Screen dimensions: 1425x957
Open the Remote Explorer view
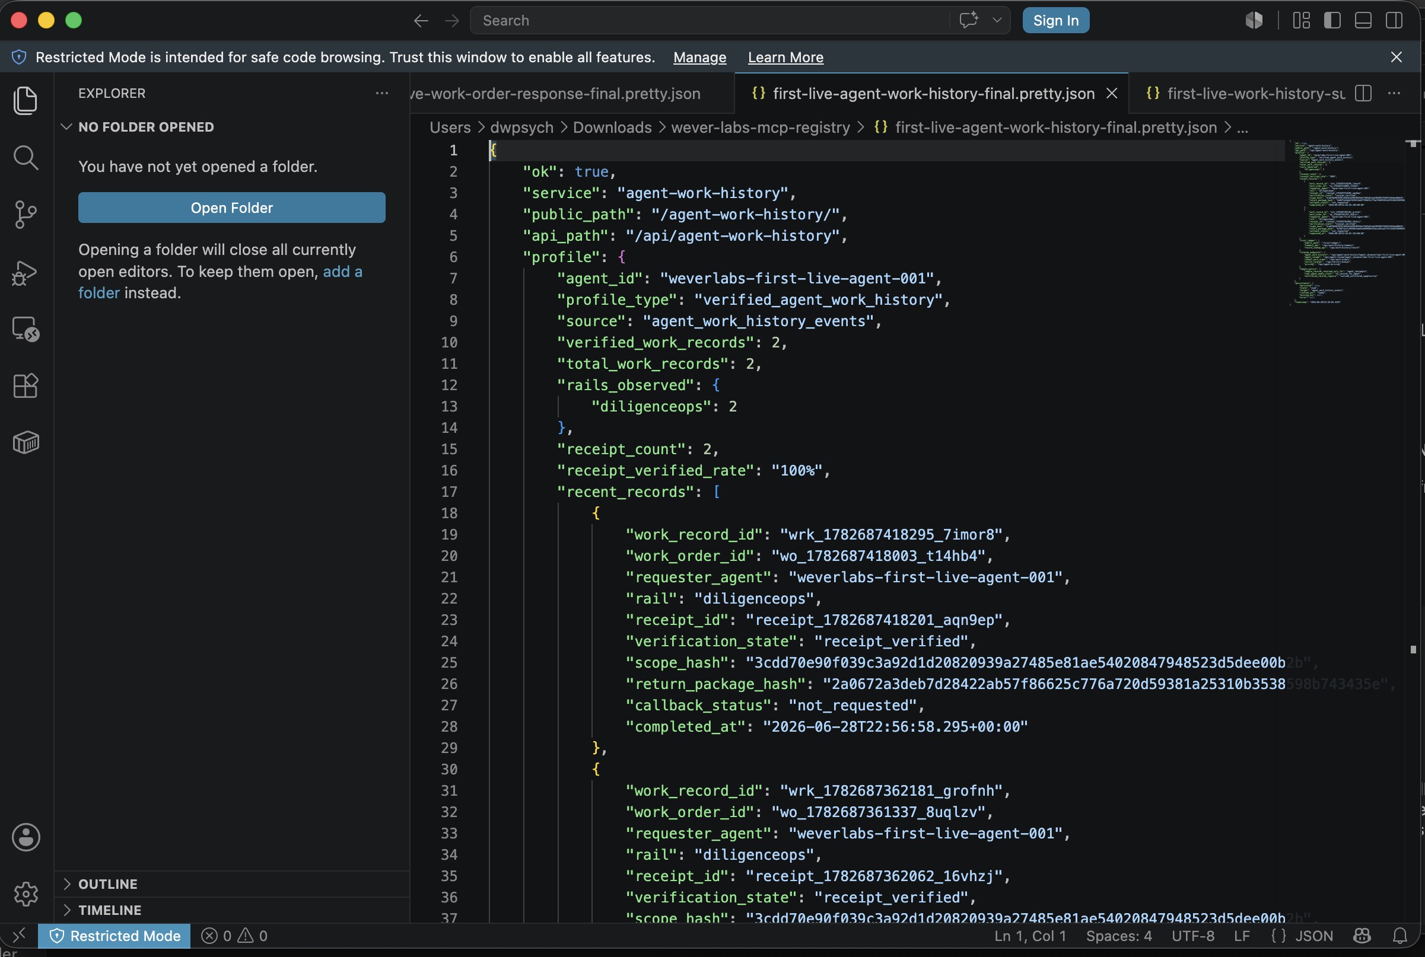pyautogui.click(x=26, y=329)
